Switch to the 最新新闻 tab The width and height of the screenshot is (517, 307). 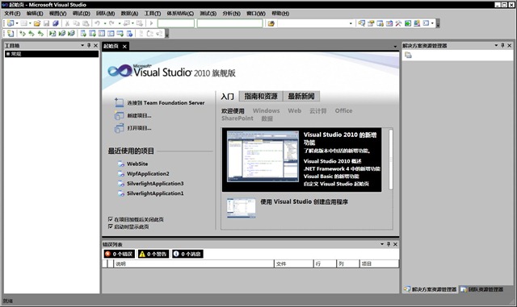tap(301, 96)
